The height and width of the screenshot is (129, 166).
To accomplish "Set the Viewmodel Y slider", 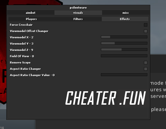I will click(x=124, y=43).
